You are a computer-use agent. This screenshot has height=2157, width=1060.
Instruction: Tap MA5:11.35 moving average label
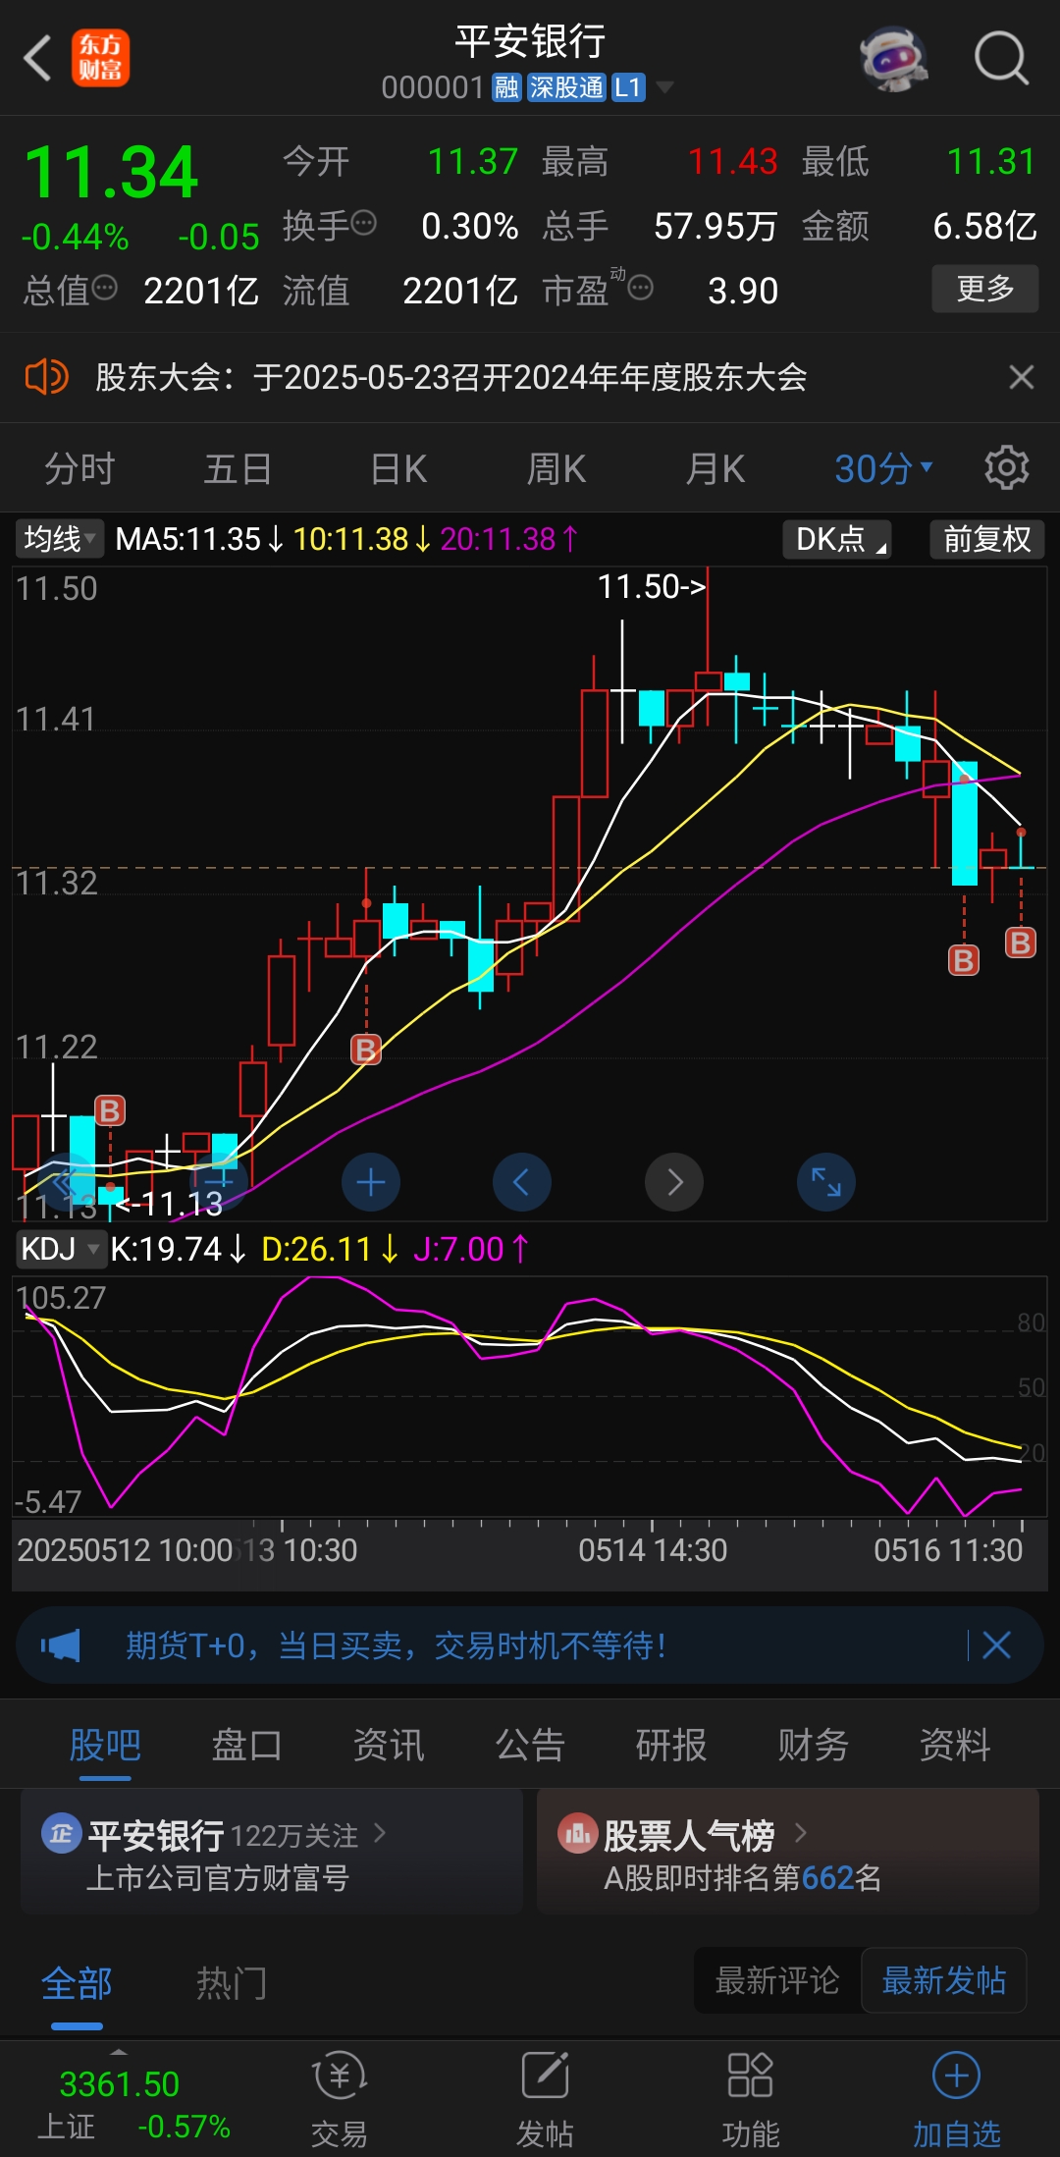click(x=199, y=539)
